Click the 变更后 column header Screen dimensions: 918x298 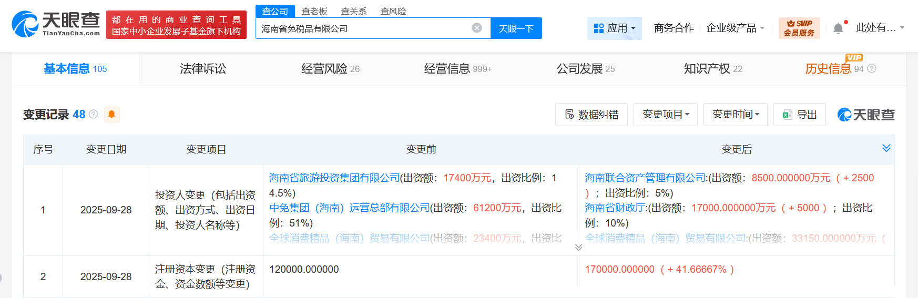[737, 149]
